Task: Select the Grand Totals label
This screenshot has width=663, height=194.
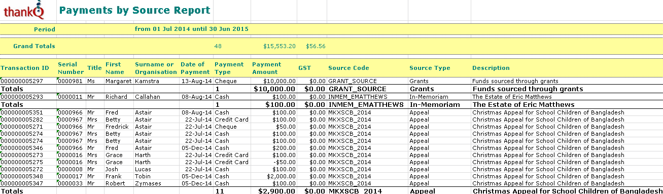Action: [34, 46]
